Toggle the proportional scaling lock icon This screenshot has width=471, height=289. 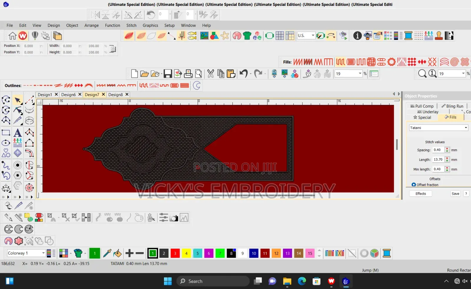point(112,49)
